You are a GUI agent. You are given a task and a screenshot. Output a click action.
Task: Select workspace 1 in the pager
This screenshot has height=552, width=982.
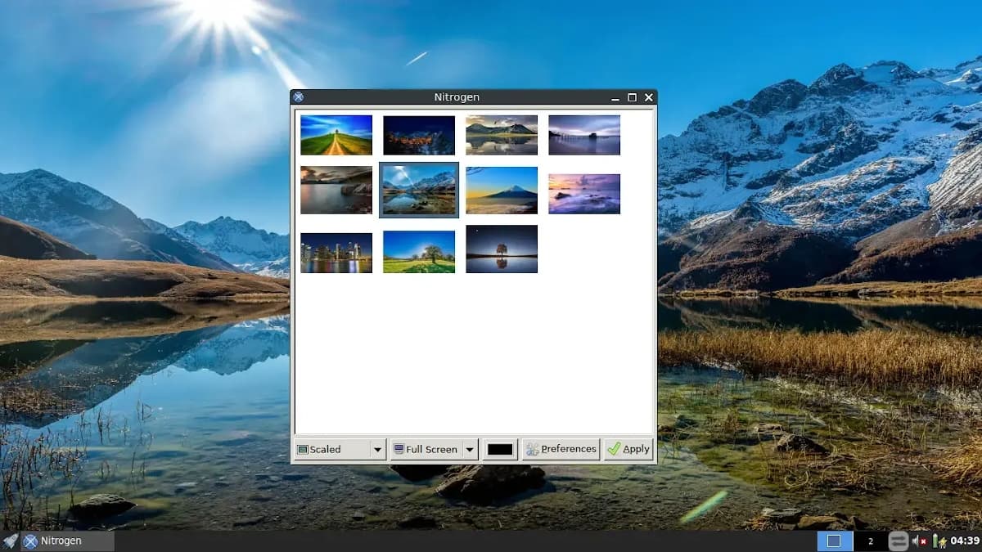click(x=834, y=541)
